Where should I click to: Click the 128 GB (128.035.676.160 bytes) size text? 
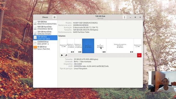pos(86,30)
